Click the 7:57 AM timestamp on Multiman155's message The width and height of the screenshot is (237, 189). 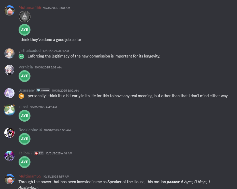[56, 176]
